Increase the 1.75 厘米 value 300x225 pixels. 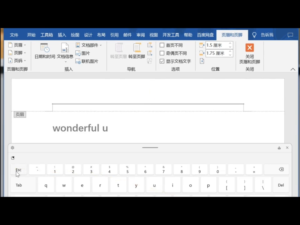(230, 51)
